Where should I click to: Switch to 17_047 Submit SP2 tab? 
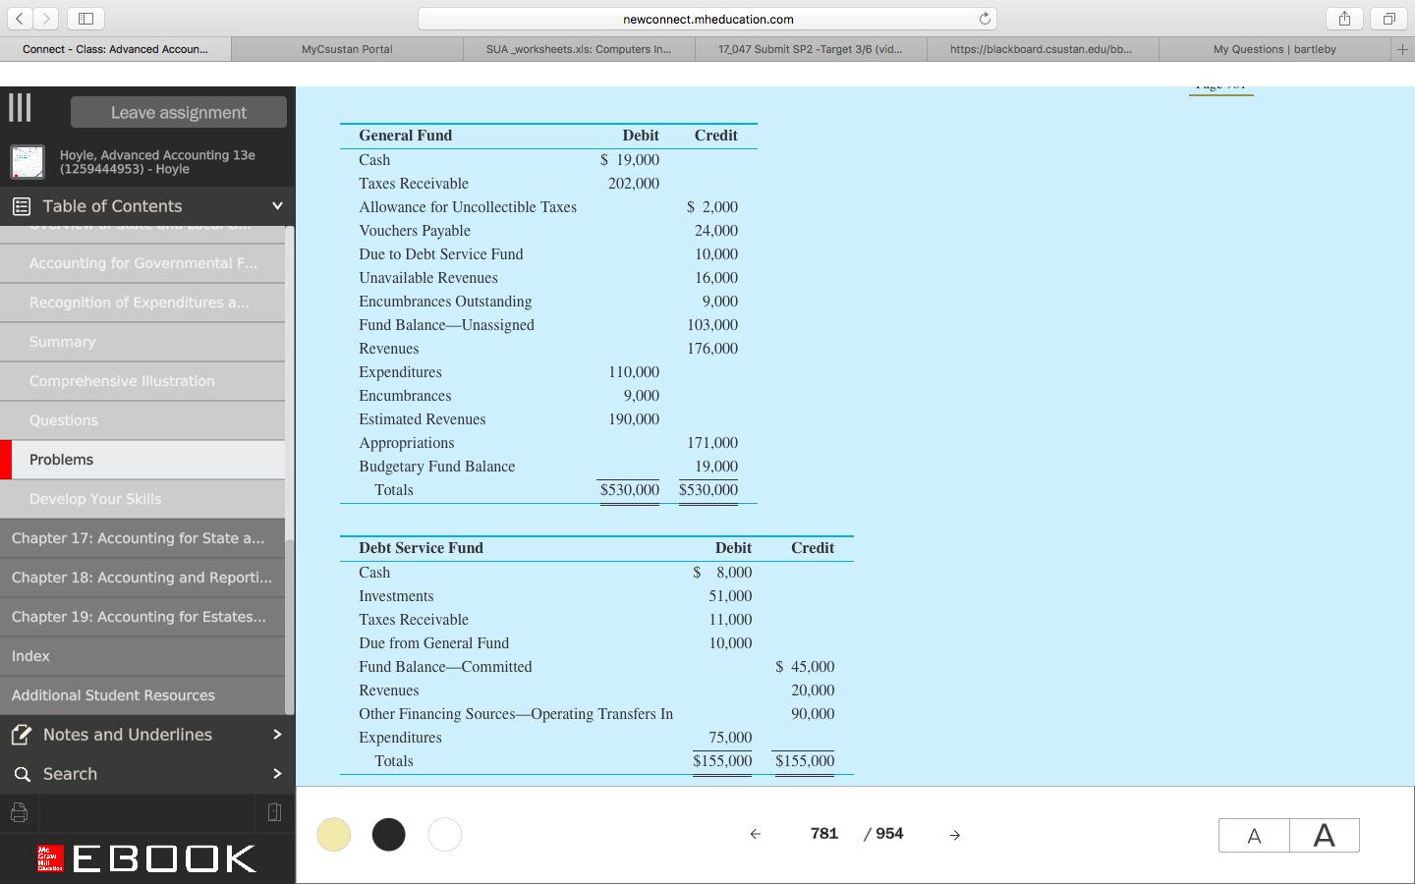point(811,49)
